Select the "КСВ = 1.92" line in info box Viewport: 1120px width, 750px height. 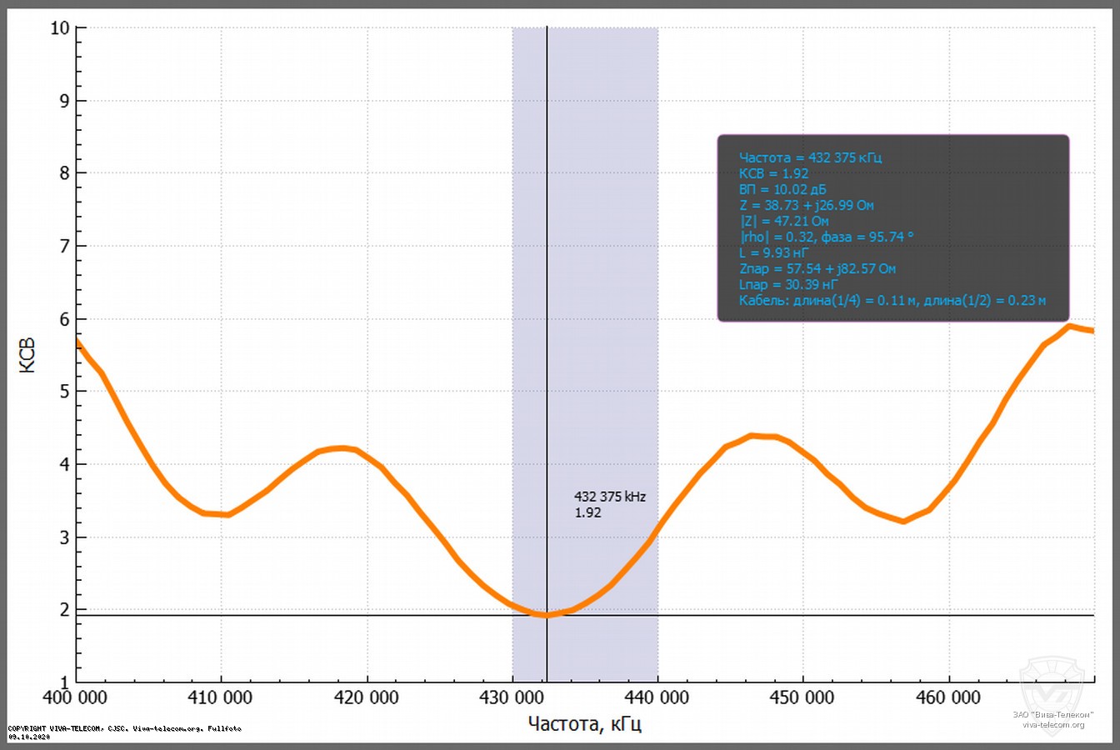click(x=773, y=173)
